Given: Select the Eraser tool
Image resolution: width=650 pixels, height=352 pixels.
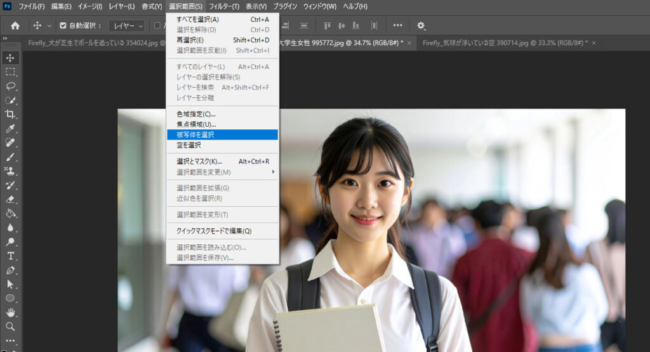Looking at the screenshot, I should tap(10, 199).
